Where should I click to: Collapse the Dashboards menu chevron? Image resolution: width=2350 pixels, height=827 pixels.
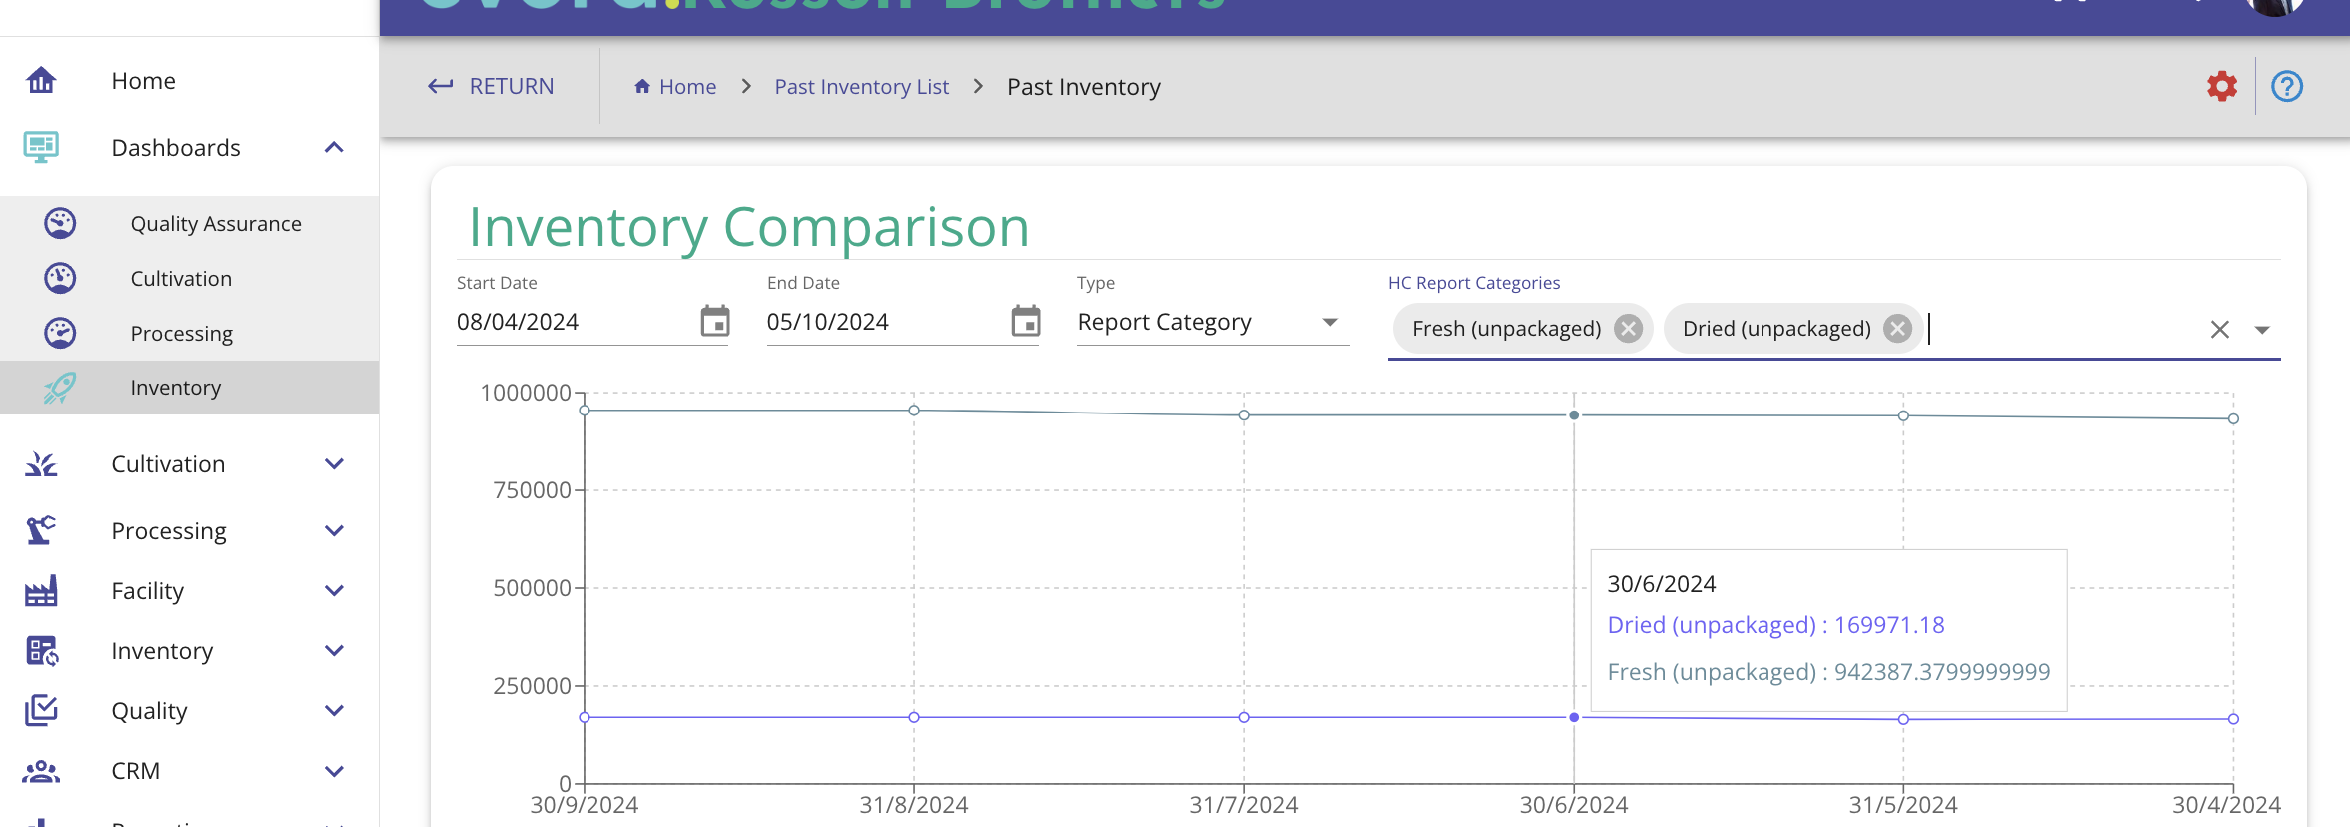point(334,148)
